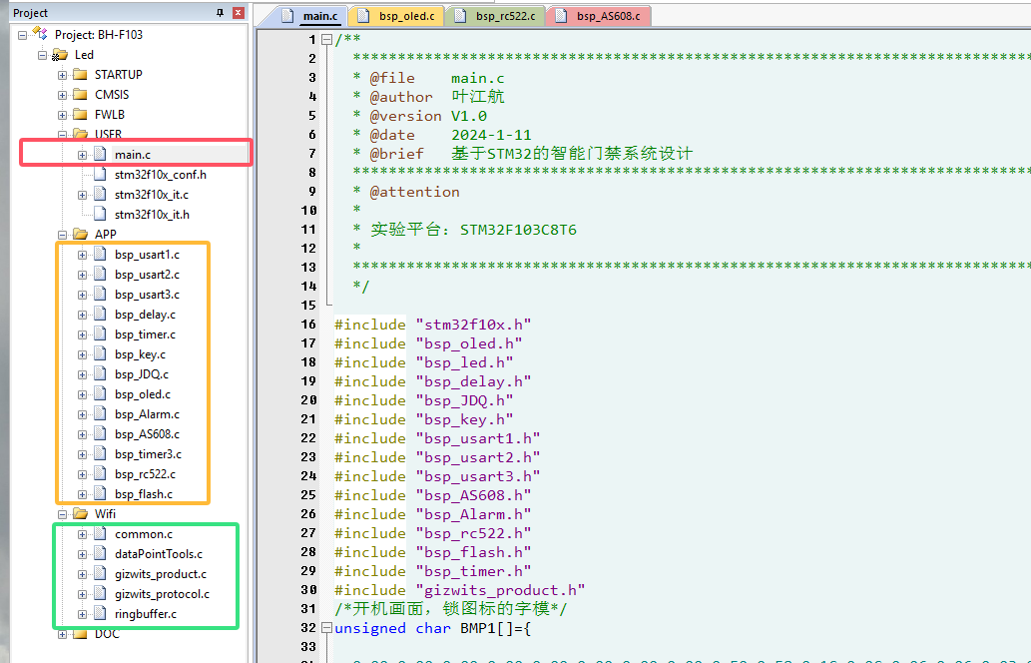Viewport: 1031px width, 663px height.
Task: Expand the bsp_oled.c tree node
Action: point(82,394)
